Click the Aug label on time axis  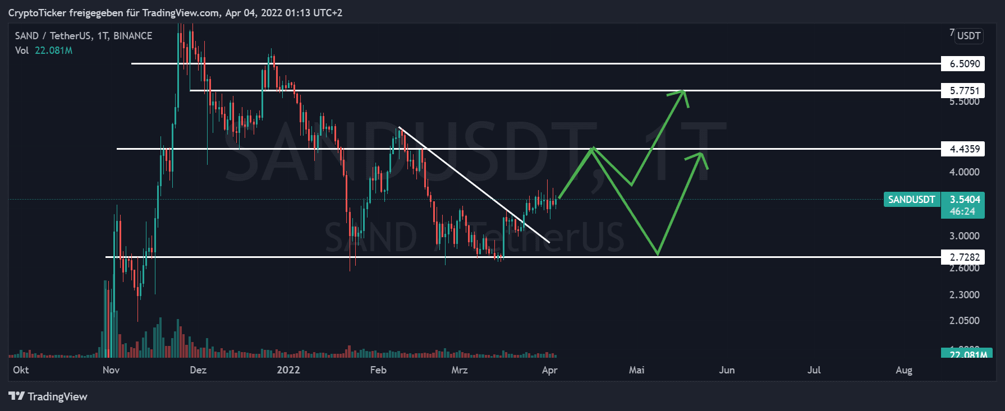[903, 370]
